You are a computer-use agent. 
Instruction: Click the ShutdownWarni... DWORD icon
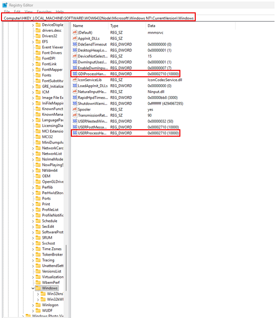75,104
